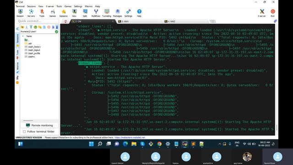Click taskbar Search magnifier icon

(x=100, y=144)
